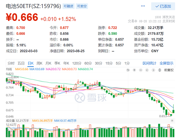Open the 全屏显示 fullscreen link
This screenshot has height=138, width=179.
click(x=166, y=63)
